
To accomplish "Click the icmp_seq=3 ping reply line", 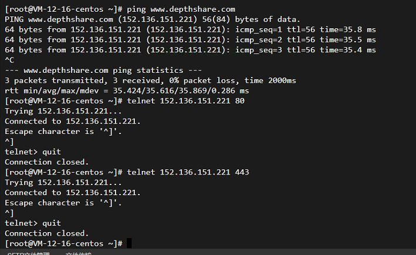I will click(x=190, y=50).
